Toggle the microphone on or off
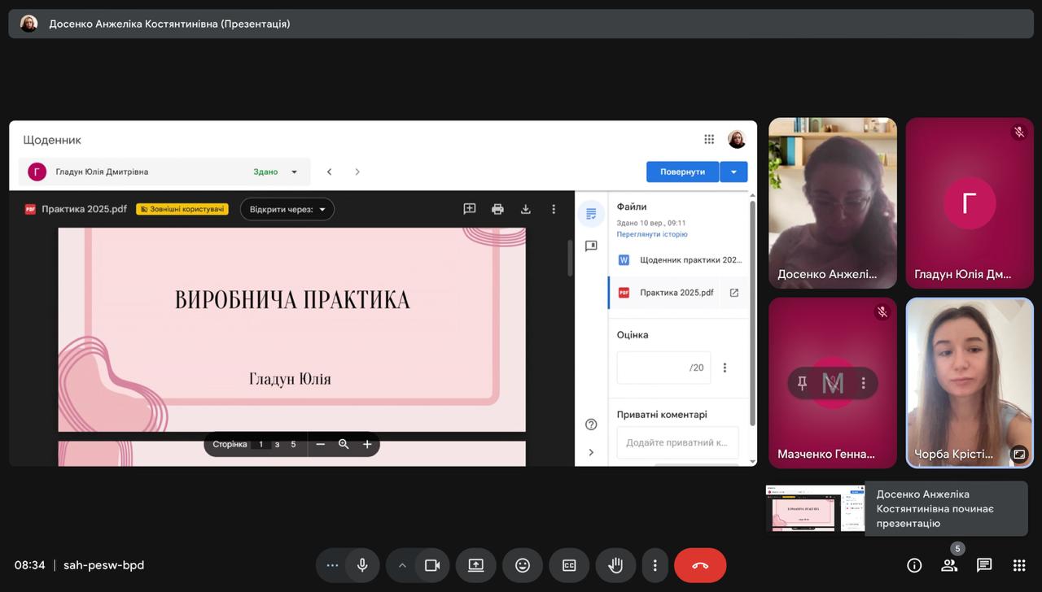This screenshot has width=1042, height=592. [x=362, y=565]
